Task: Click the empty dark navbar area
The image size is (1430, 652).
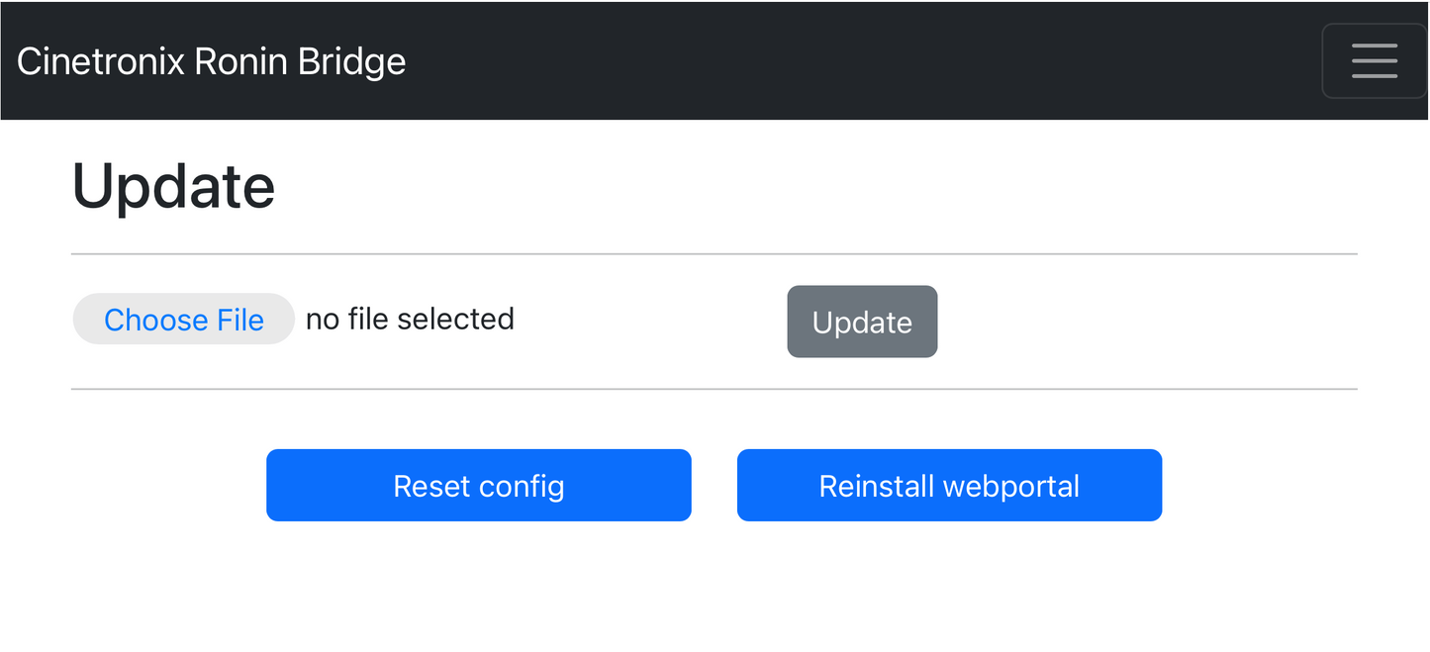Action: 841,61
